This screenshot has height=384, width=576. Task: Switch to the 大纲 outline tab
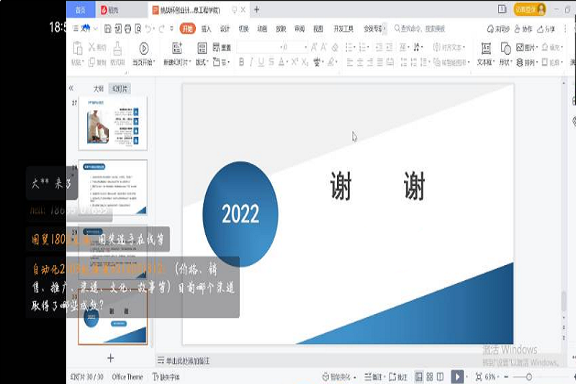98,89
